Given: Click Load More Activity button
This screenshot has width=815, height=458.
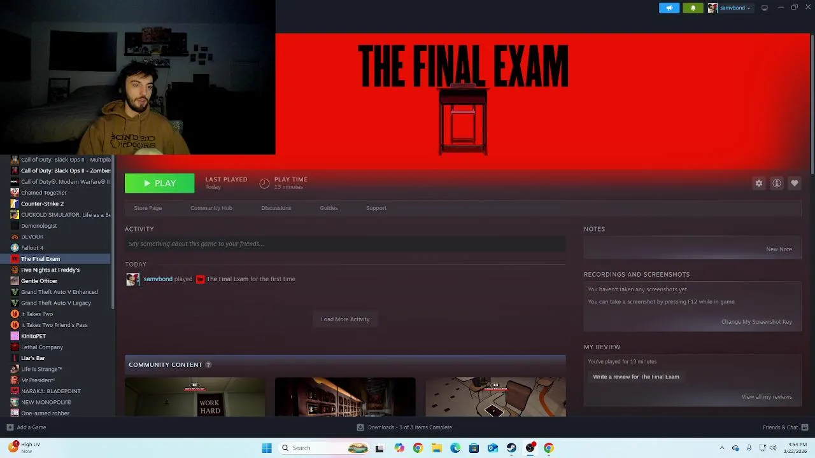Looking at the screenshot, I should 345,319.
